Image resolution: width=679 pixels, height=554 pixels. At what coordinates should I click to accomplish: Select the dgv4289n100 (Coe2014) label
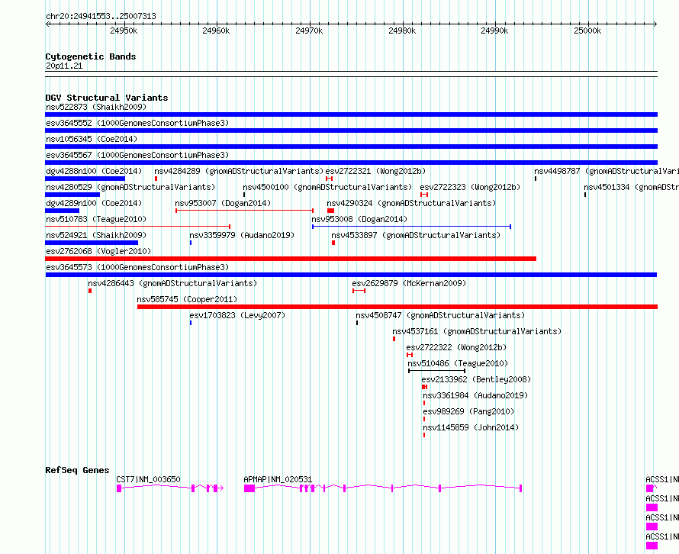94,203
